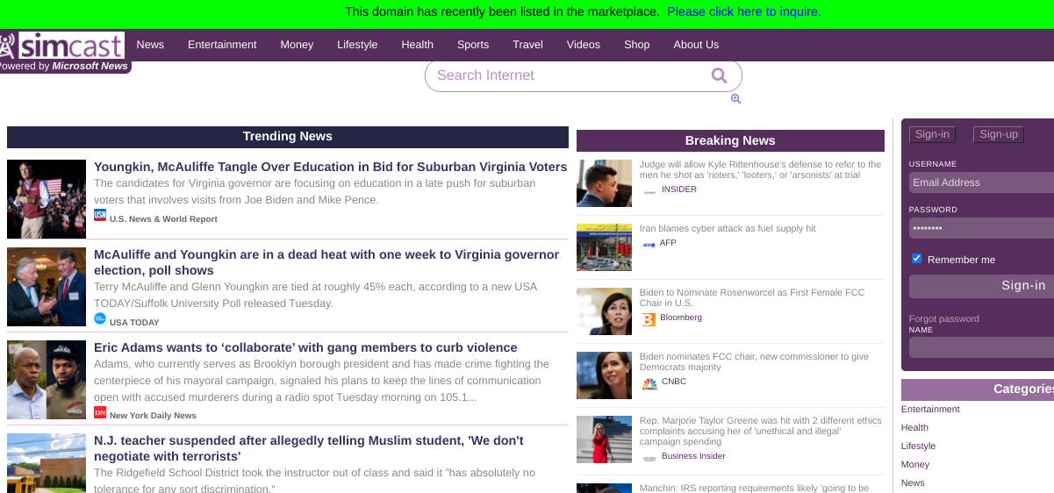Screen dimensions: 1054x493
Task: Click the Name input field
Action: point(981,347)
